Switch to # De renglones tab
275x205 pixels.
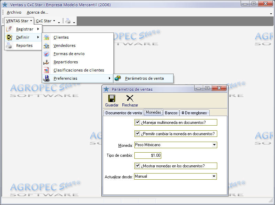tap(194, 113)
